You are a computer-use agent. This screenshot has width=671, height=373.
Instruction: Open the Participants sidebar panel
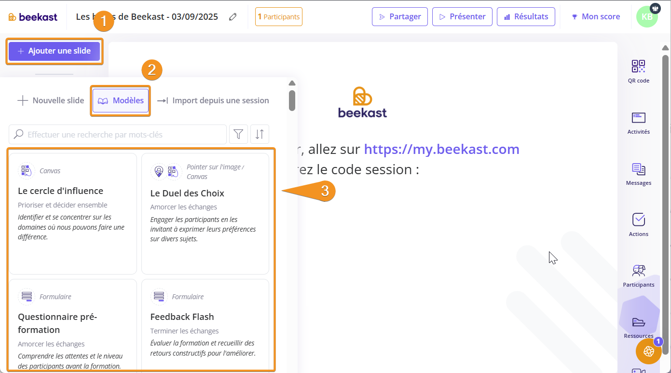(x=638, y=276)
